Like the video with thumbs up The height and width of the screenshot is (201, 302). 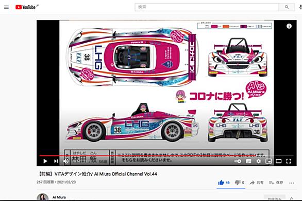click(x=224, y=182)
